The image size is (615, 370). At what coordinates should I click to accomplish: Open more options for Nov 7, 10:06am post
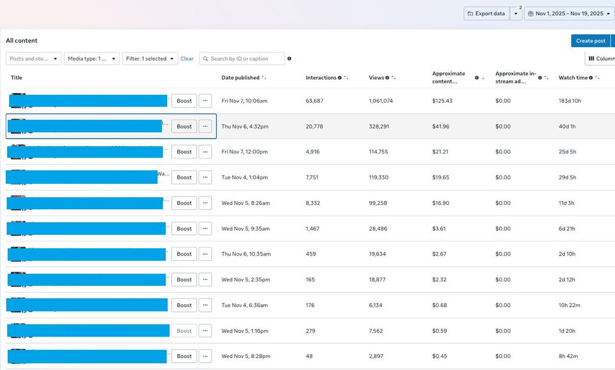coord(205,101)
